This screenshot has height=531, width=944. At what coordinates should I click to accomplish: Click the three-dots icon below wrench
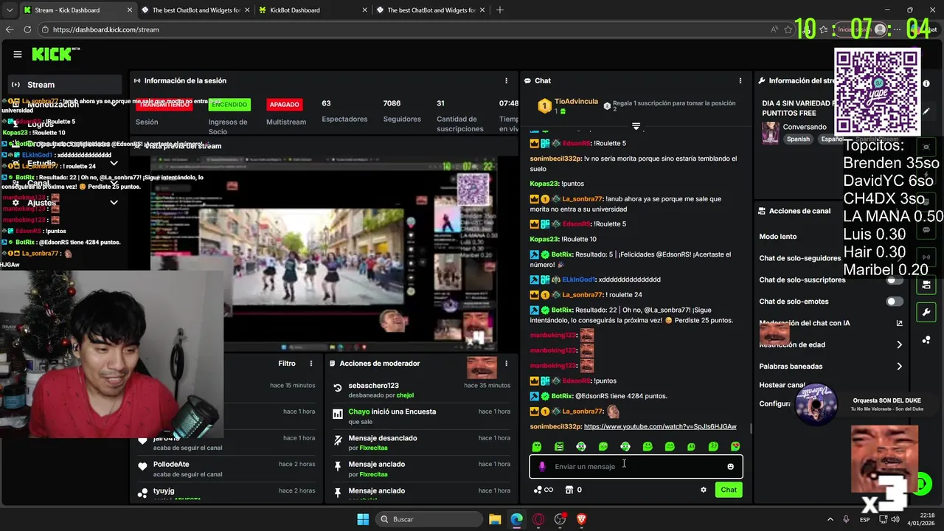(x=926, y=340)
